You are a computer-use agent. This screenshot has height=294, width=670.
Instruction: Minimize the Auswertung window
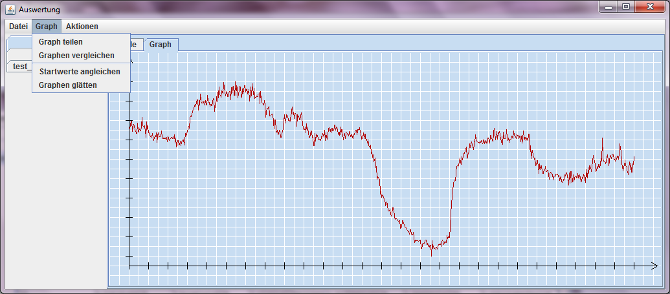pyautogui.click(x=609, y=7)
